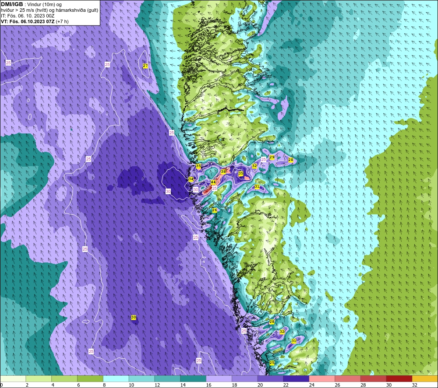Click the olive green 6–8 legend swatch
438x388 pixels.
[90, 378]
